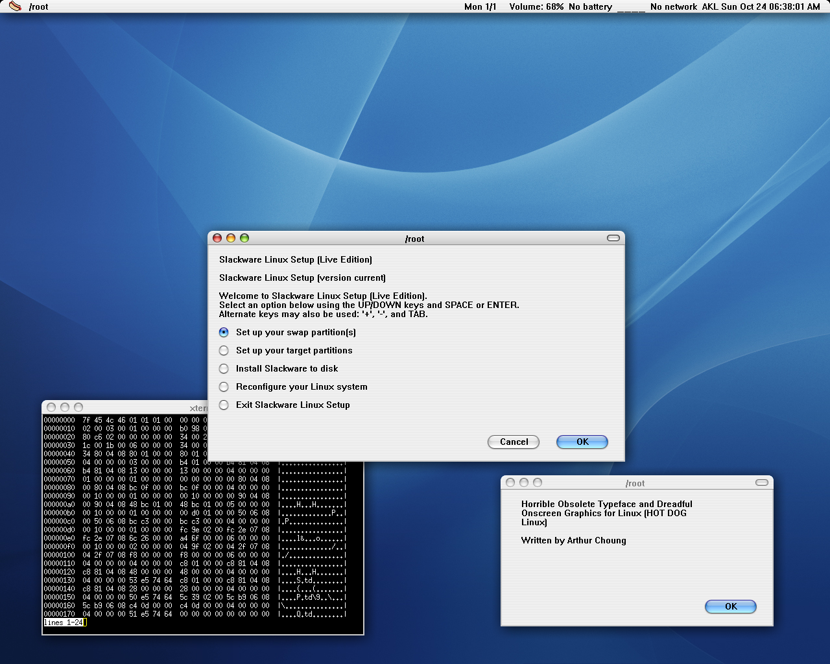Click the hex offset "00000000" in xterm

(59, 420)
